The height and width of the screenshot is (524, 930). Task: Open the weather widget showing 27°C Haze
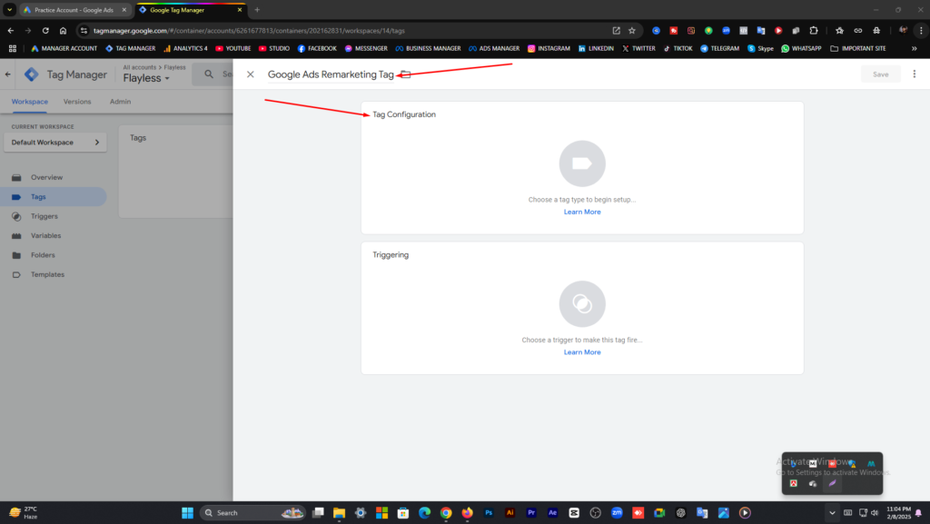(x=24, y=513)
